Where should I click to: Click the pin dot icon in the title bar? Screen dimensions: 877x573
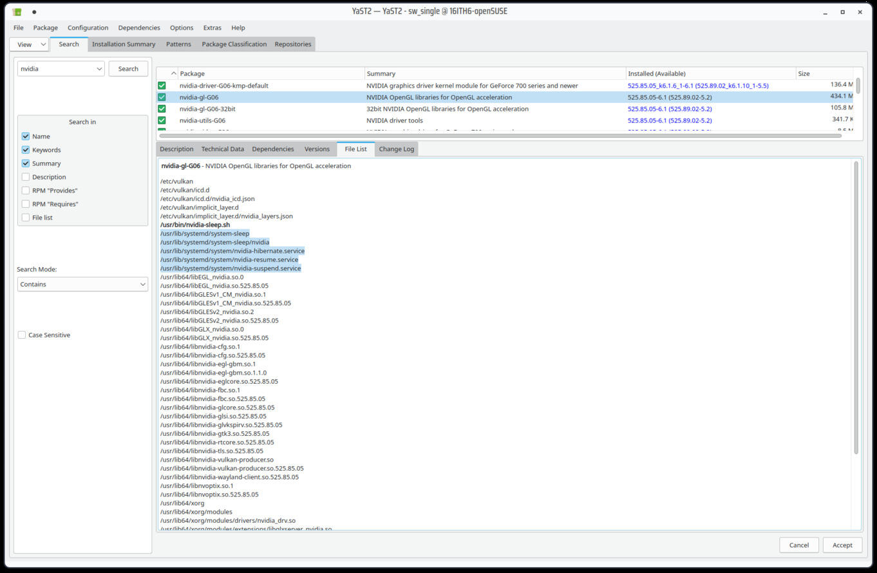pyautogui.click(x=34, y=12)
